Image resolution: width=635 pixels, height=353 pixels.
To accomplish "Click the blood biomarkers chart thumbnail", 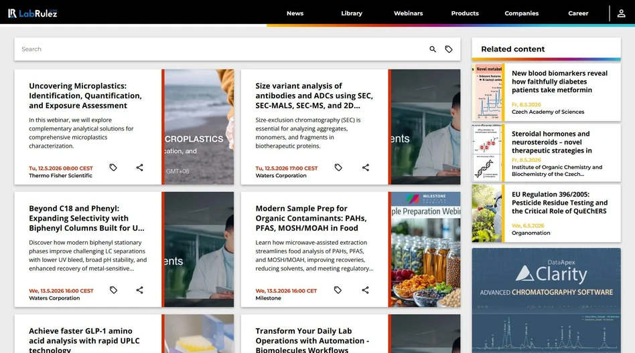I will [x=487, y=92].
